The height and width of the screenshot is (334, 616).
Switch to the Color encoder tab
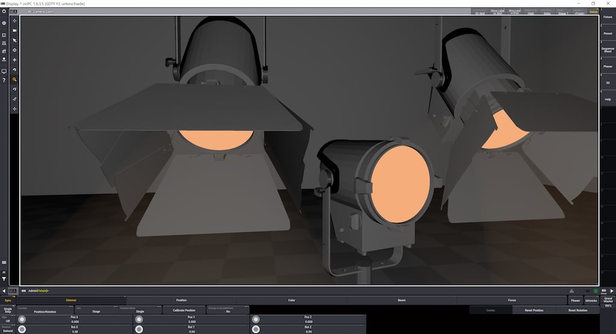tap(291, 300)
